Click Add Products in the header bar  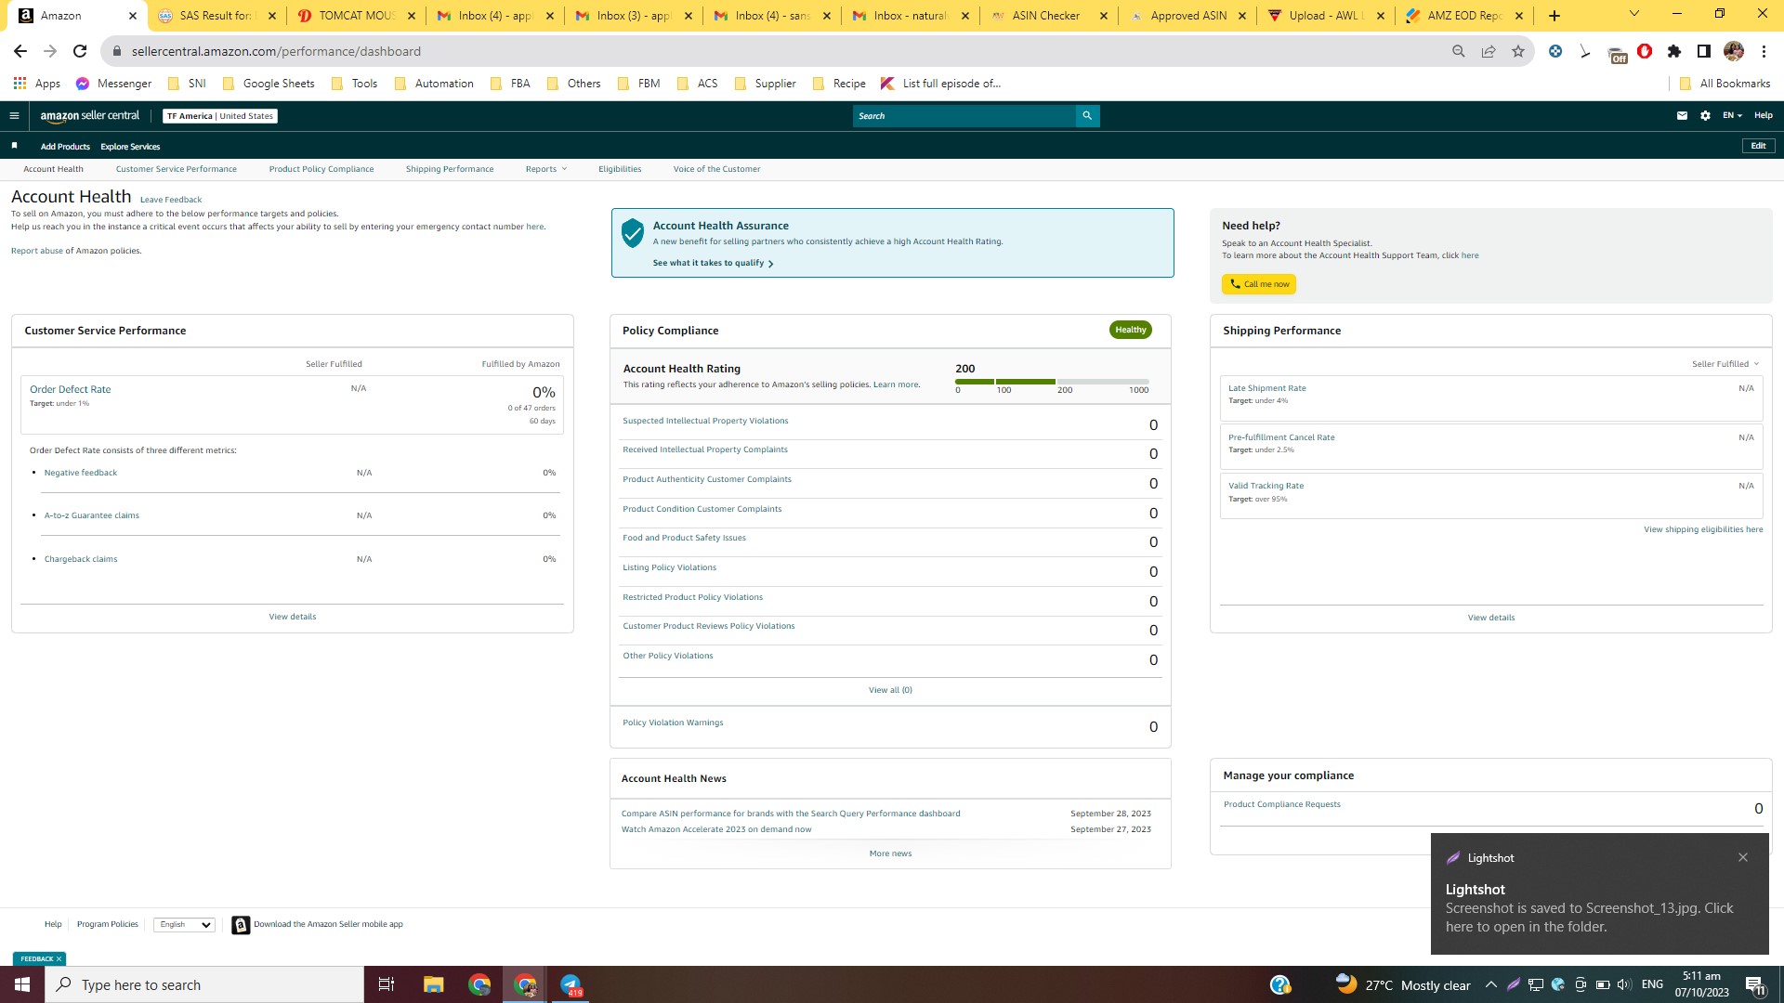(65, 147)
